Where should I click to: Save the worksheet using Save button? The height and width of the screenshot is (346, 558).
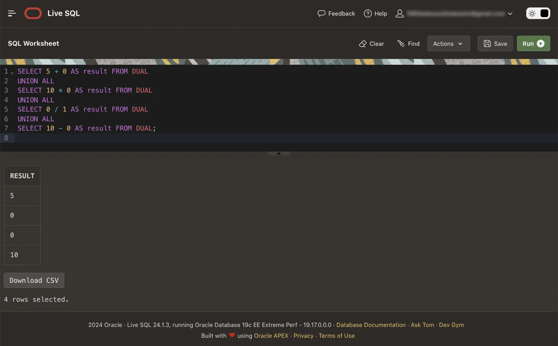tap(495, 43)
